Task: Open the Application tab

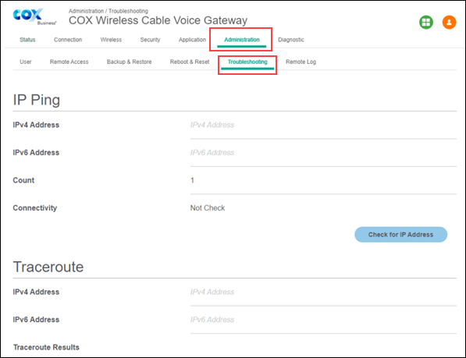Action: point(192,40)
